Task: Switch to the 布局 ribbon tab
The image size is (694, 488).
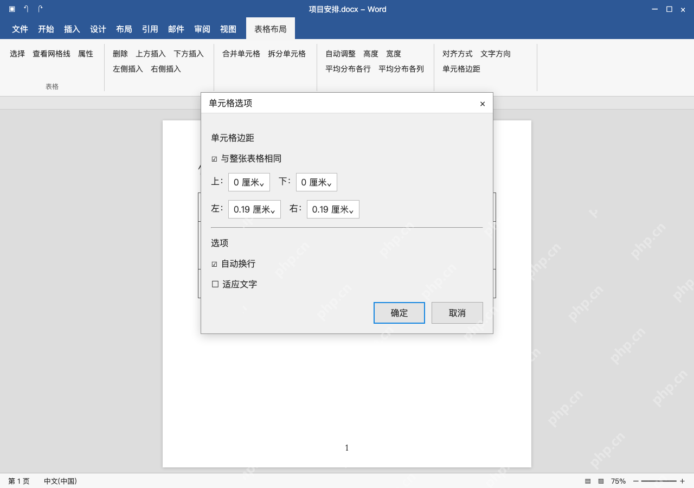Action: click(124, 29)
